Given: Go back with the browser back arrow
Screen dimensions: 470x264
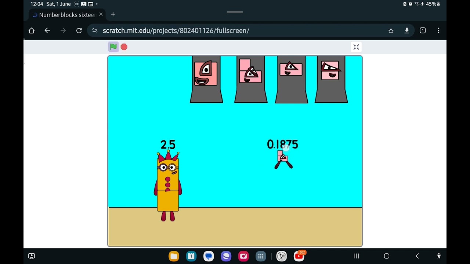Looking at the screenshot, I should point(47,31).
